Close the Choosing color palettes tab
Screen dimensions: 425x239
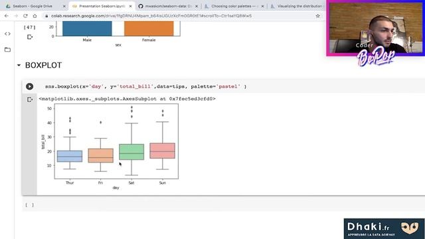pyautogui.click(x=262, y=6)
